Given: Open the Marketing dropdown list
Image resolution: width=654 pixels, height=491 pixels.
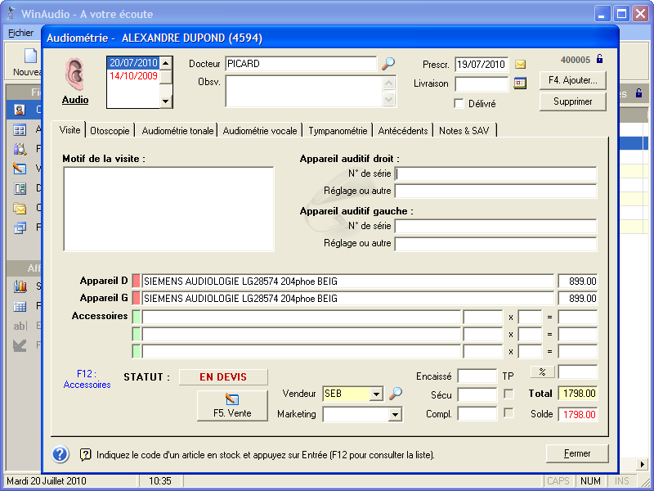Looking at the screenshot, I should (396, 415).
